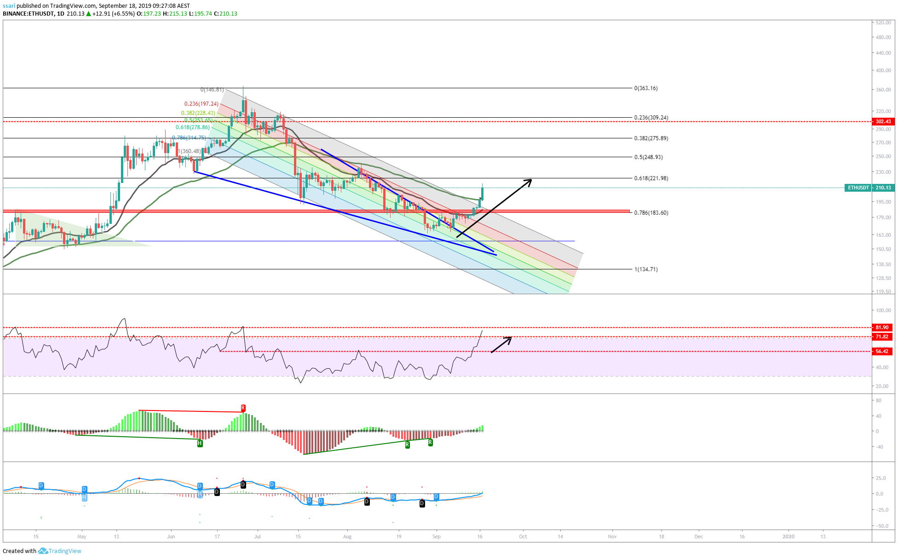Select the 1(134.71) Fibonacci label
Image resolution: width=898 pixels, height=559 pixels.
tap(646, 269)
